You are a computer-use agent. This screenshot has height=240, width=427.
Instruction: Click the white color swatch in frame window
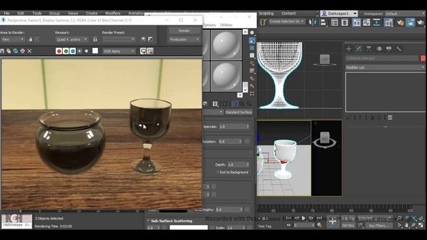(95, 51)
